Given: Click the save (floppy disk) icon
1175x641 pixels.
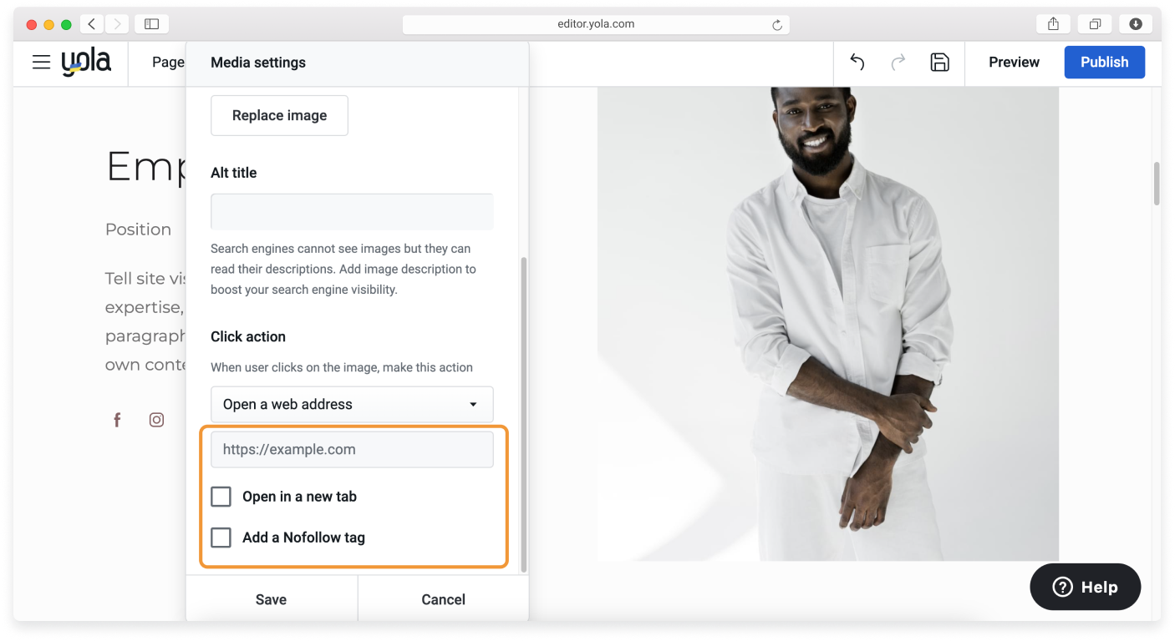Looking at the screenshot, I should [939, 62].
